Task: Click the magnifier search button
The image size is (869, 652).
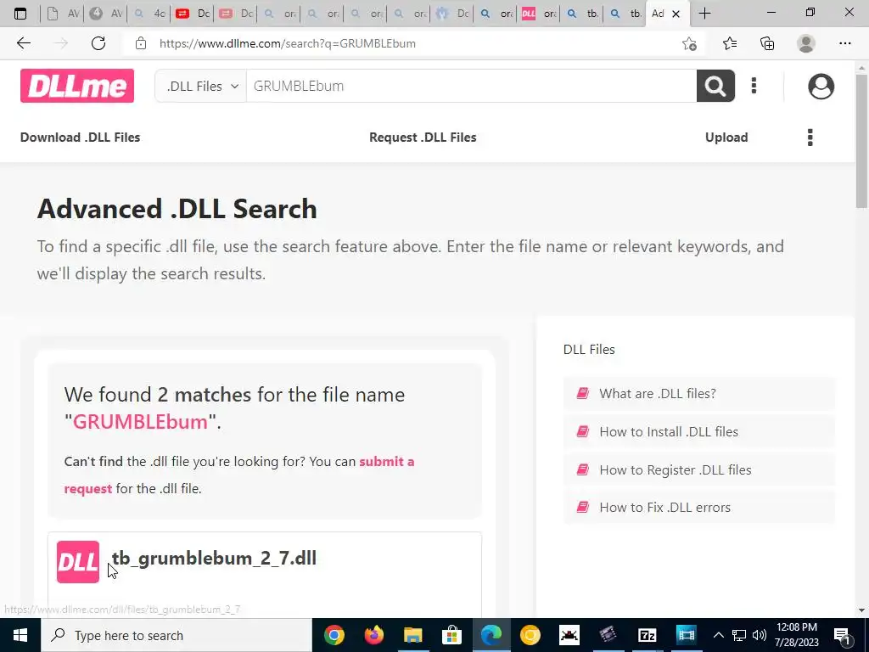Action: point(715,86)
